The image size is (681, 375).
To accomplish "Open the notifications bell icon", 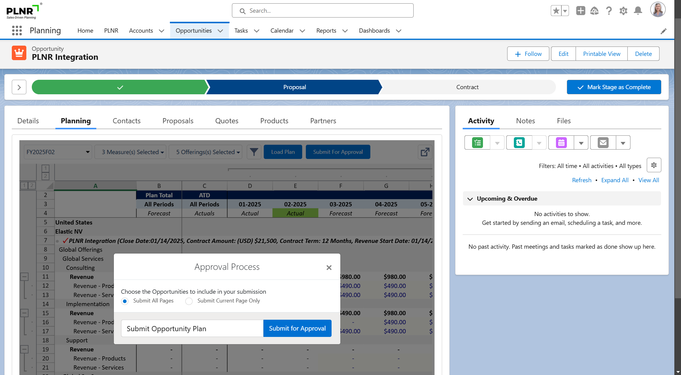I will (x=638, y=11).
